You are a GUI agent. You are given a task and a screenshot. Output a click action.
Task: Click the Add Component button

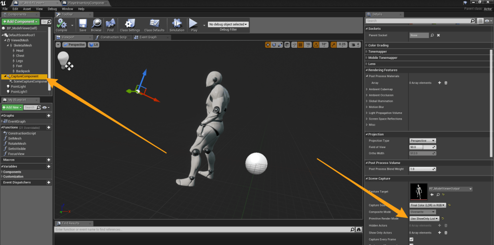(x=20, y=22)
